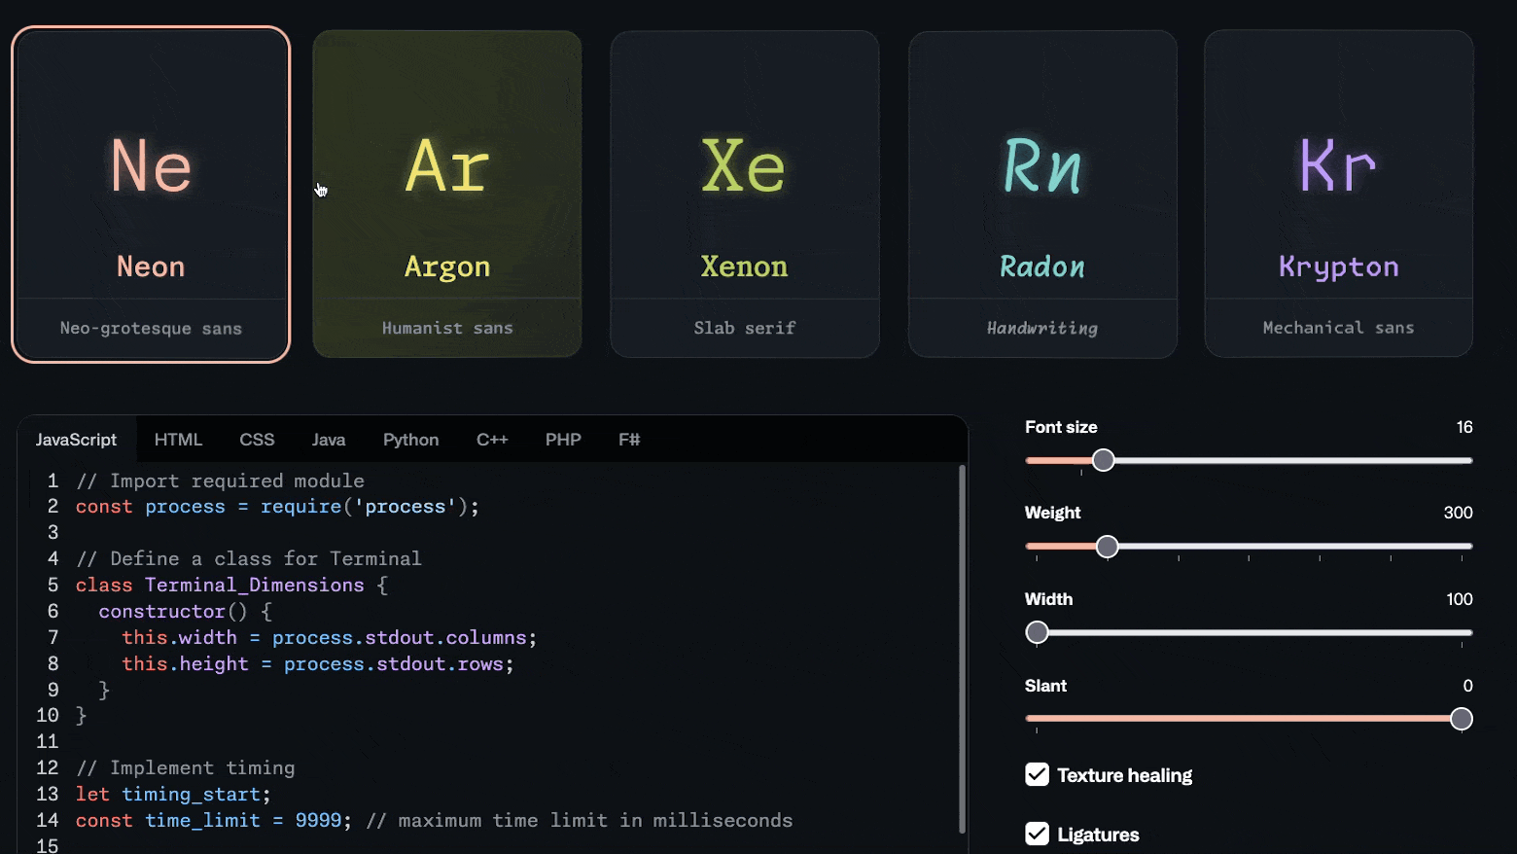
Task: Click the Slant slider handle
Action: click(x=1461, y=719)
